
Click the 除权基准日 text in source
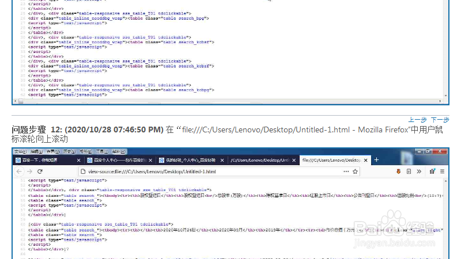(x=276, y=196)
